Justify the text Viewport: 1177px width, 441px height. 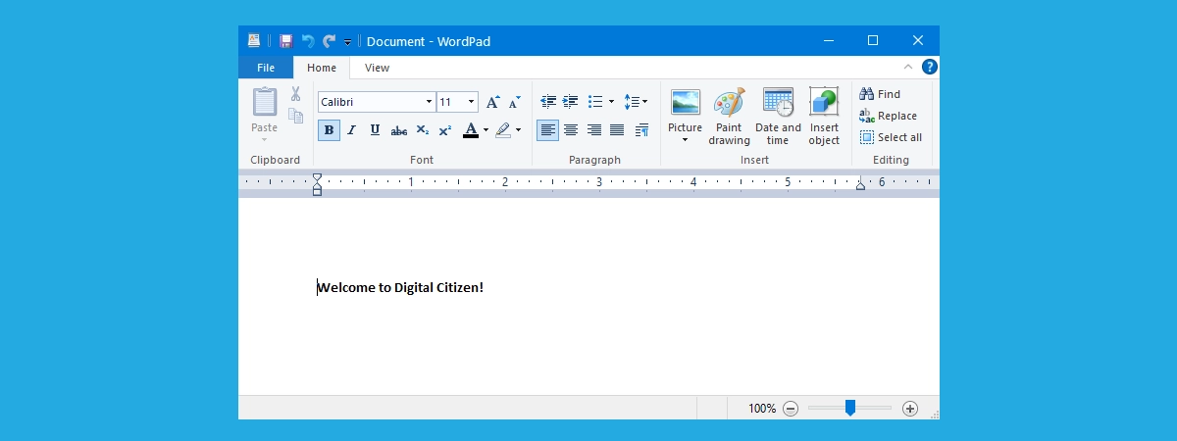617,129
